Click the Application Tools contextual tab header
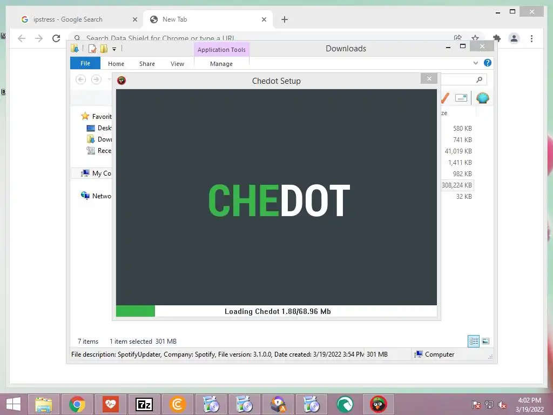Image resolution: width=553 pixels, height=415 pixels. (x=221, y=50)
